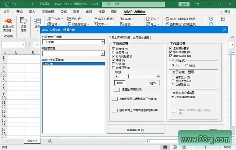Click zoom slider right arrow in dialog
The width and height of the screenshot is (236, 150).
(158, 76)
